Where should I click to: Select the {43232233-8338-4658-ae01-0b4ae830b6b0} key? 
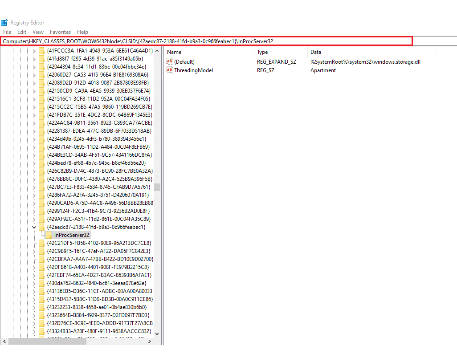97,307
